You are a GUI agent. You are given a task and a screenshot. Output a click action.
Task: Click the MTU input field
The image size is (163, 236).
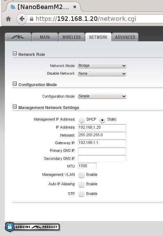pyautogui.click(x=87, y=166)
